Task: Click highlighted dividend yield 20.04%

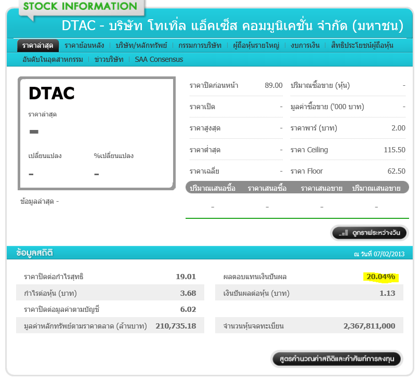Action: pos(380,277)
